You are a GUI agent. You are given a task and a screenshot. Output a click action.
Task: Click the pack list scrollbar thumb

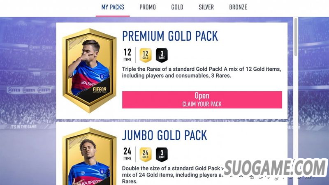[x=296, y=37]
